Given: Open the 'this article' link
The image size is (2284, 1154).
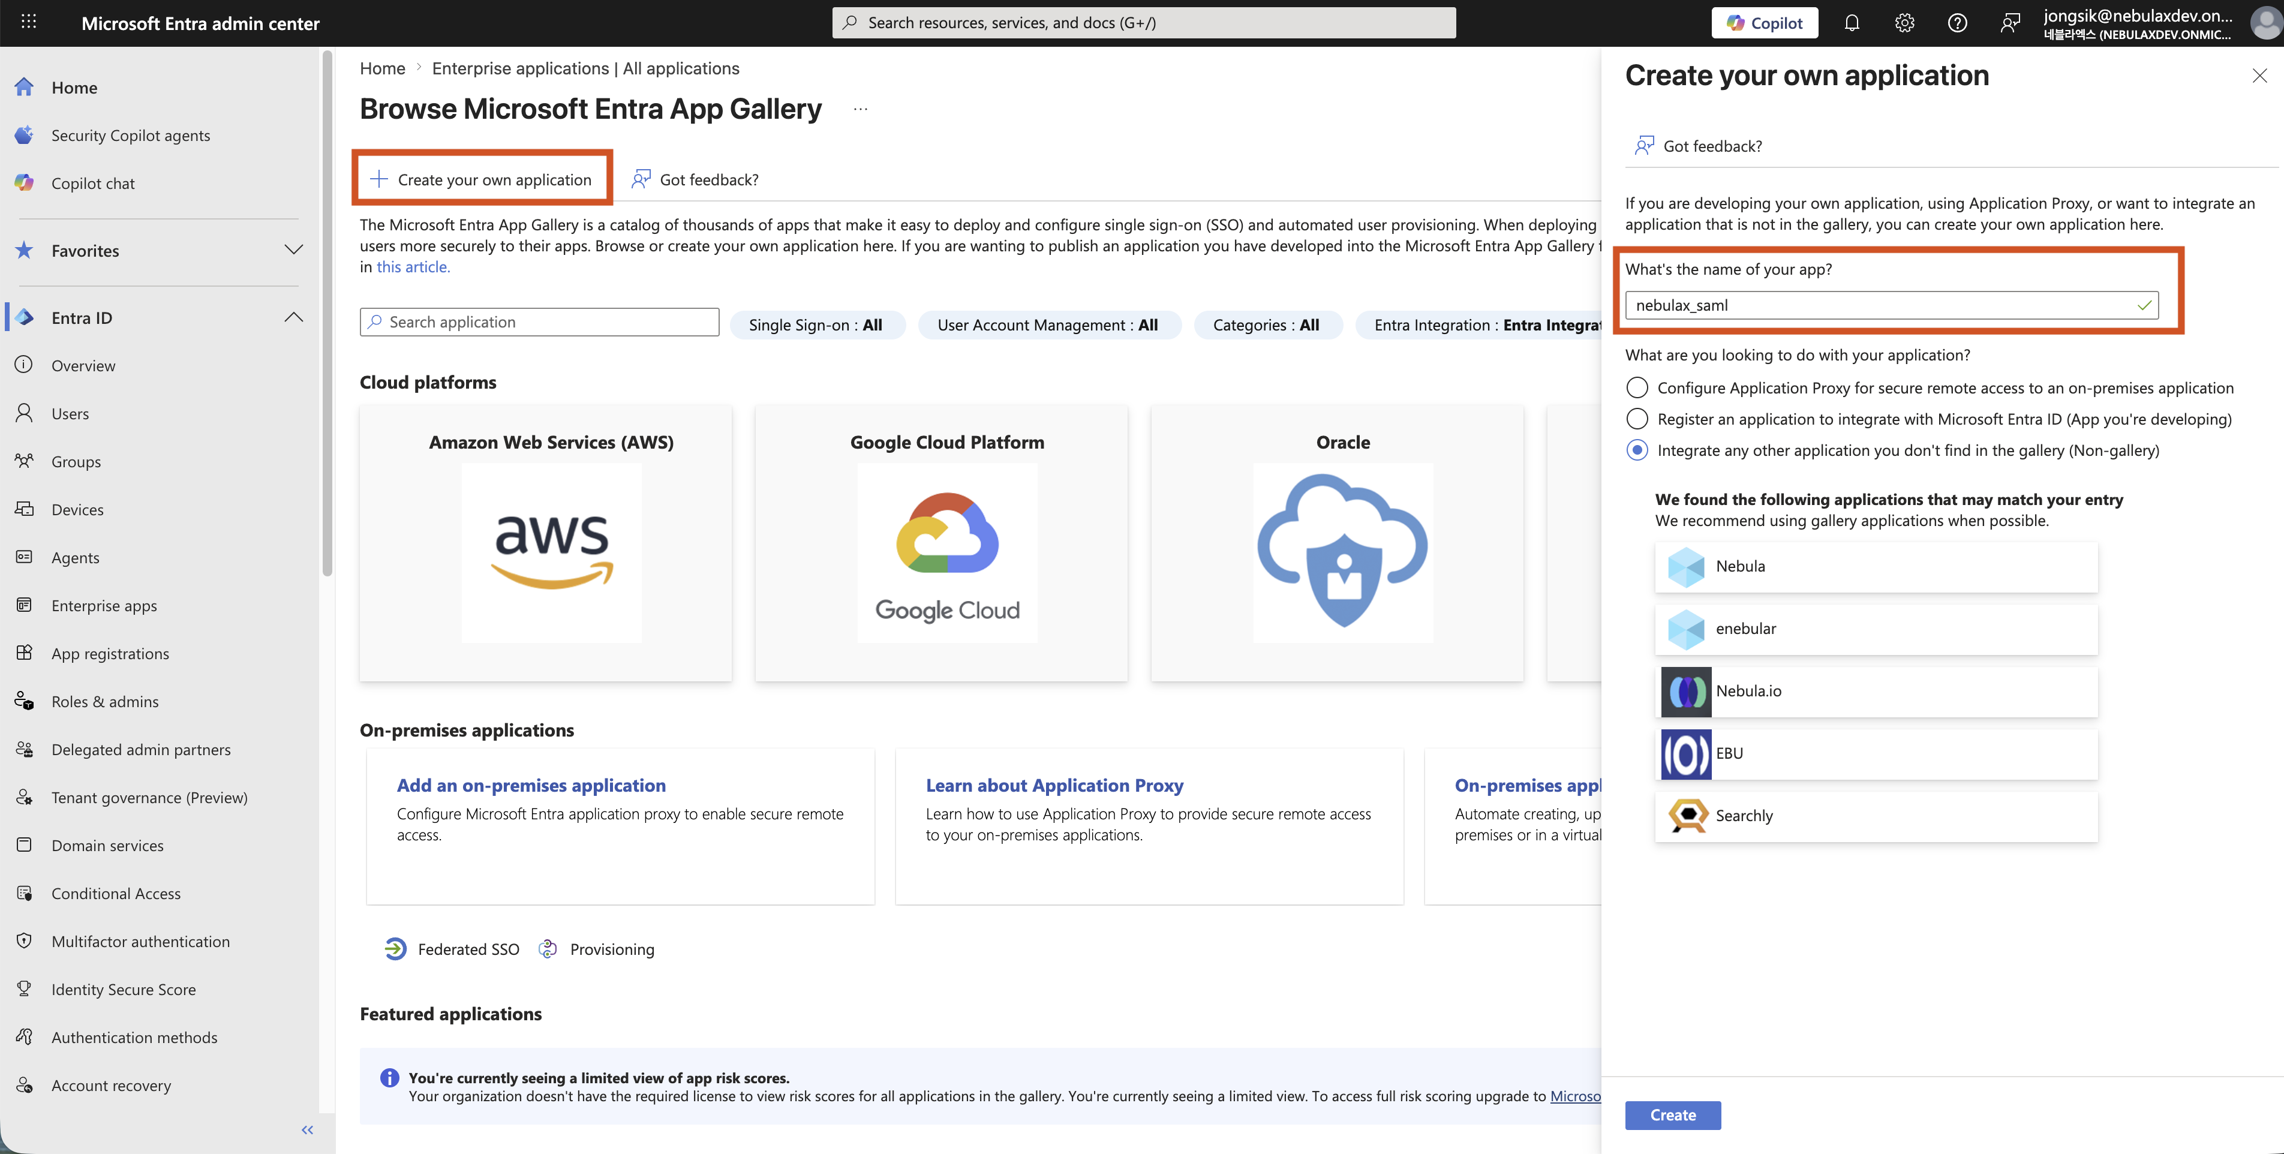Looking at the screenshot, I should [413, 267].
